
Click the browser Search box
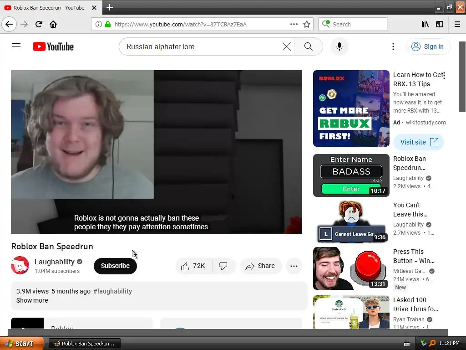353,24
